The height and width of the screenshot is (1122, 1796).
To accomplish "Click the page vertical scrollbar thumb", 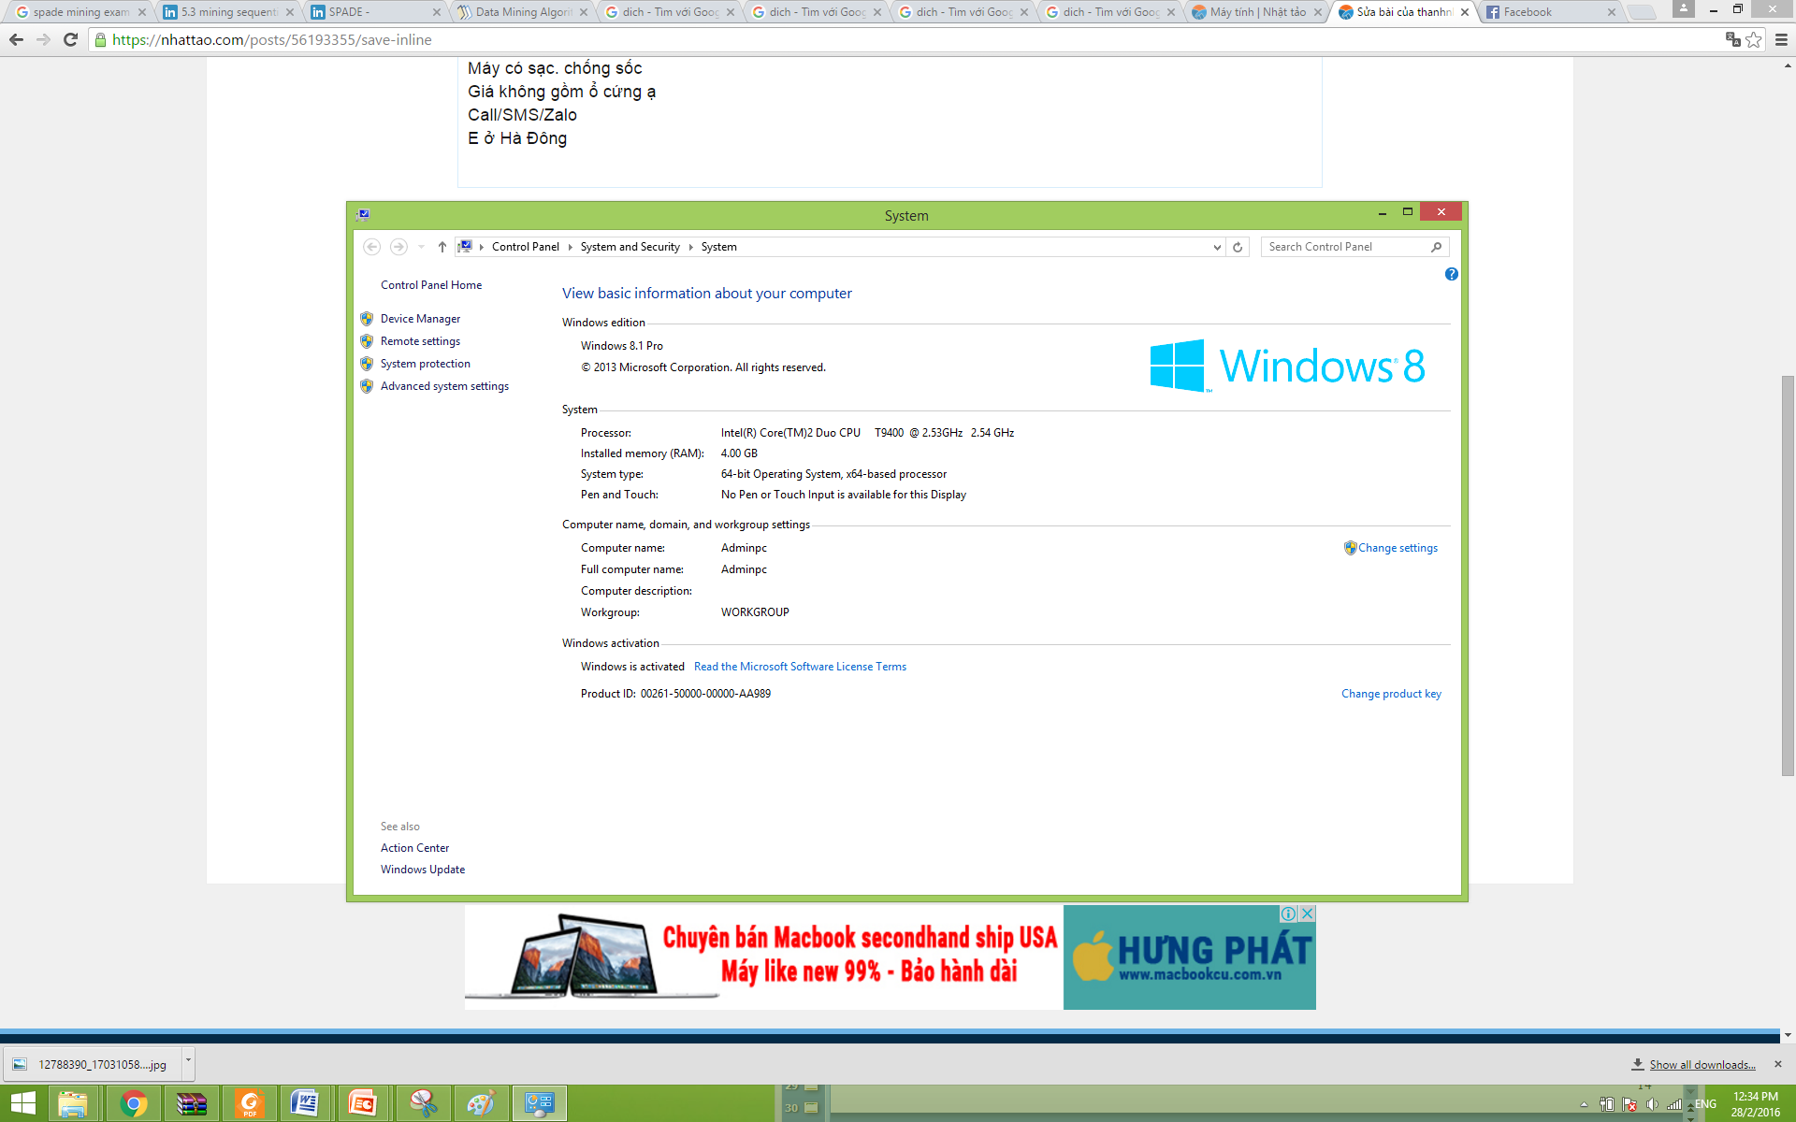I will click(1788, 575).
